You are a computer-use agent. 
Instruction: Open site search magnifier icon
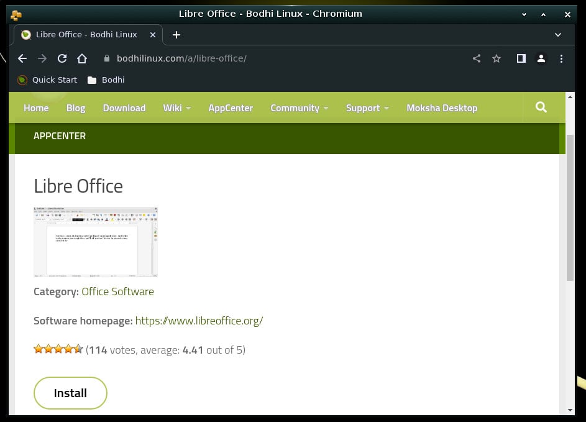click(x=541, y=108)
